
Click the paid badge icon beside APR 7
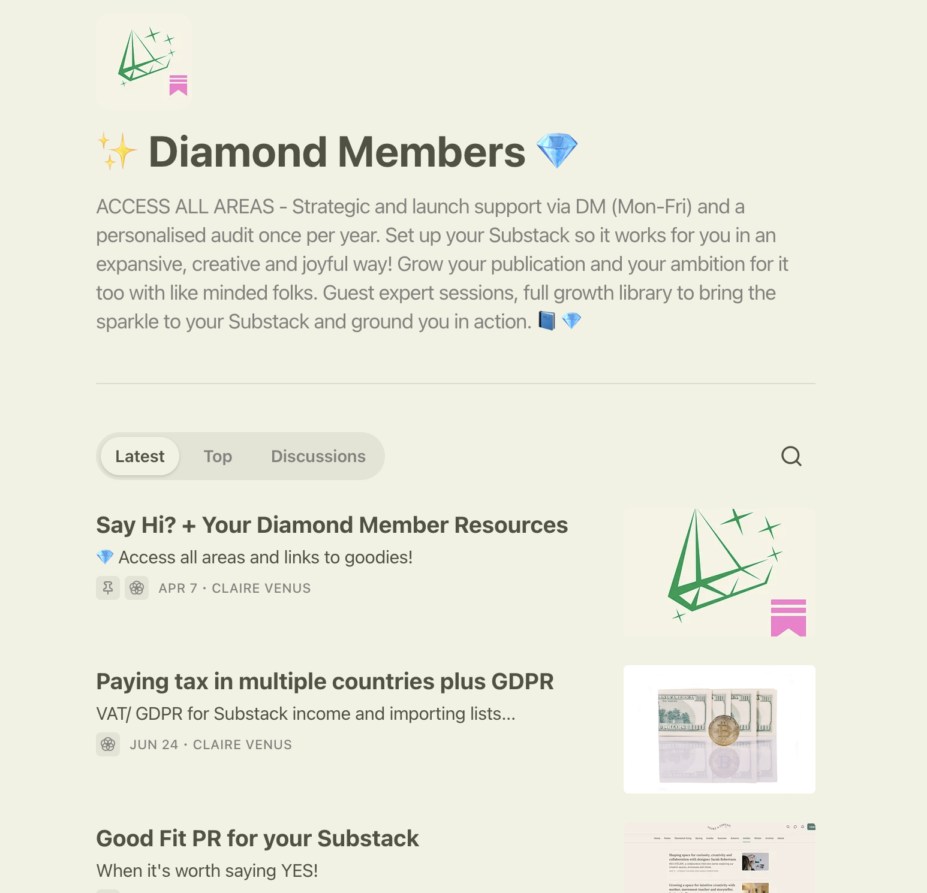click(137, 588)
